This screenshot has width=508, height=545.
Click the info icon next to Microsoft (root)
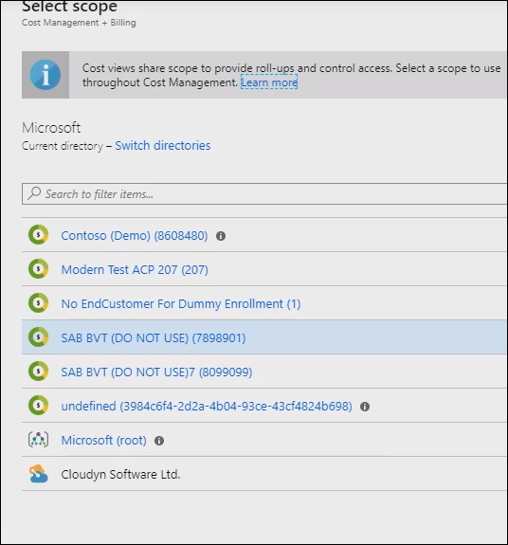(x=159, y=441)
